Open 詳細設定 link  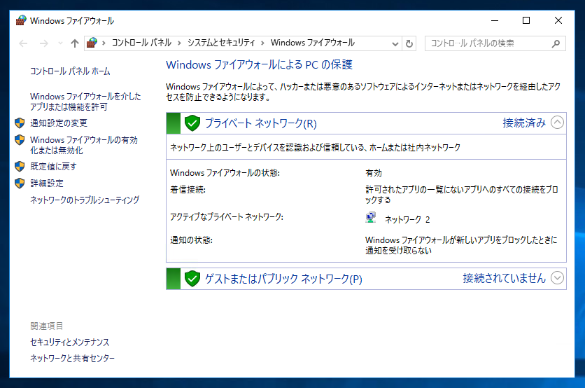tap(47, 183)
